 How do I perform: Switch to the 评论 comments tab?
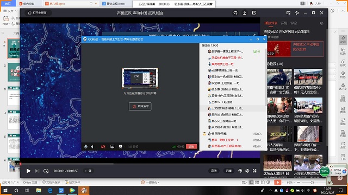[294, 23]
